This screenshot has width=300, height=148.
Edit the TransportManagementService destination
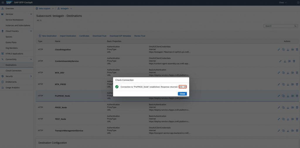[279, 131]
